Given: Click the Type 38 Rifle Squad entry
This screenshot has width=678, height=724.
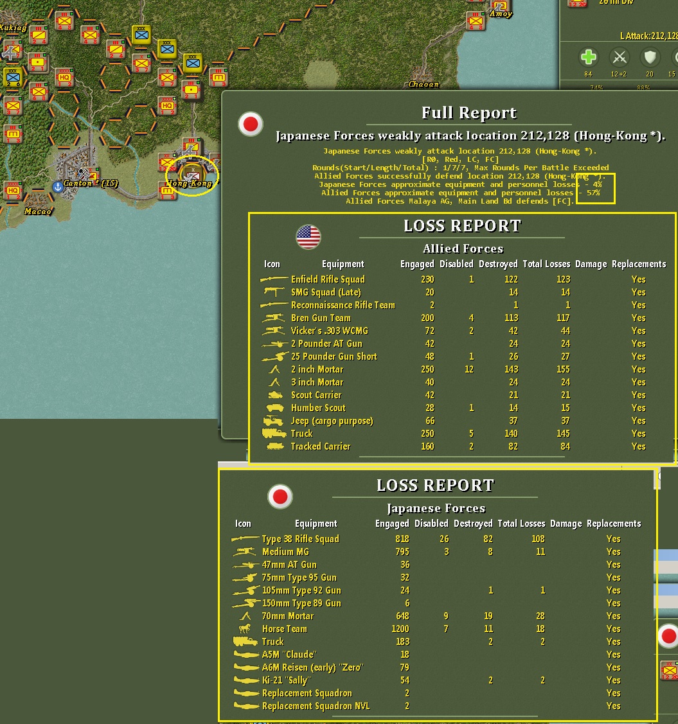Looking at the screenshot, I should coord(301,539).
